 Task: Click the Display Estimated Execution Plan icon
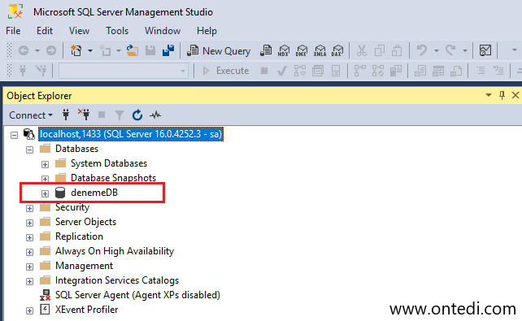[x=299, y=71]
